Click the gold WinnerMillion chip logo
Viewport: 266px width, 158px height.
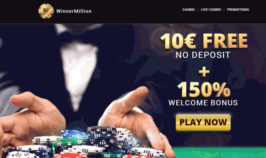(x=46, y=11)
